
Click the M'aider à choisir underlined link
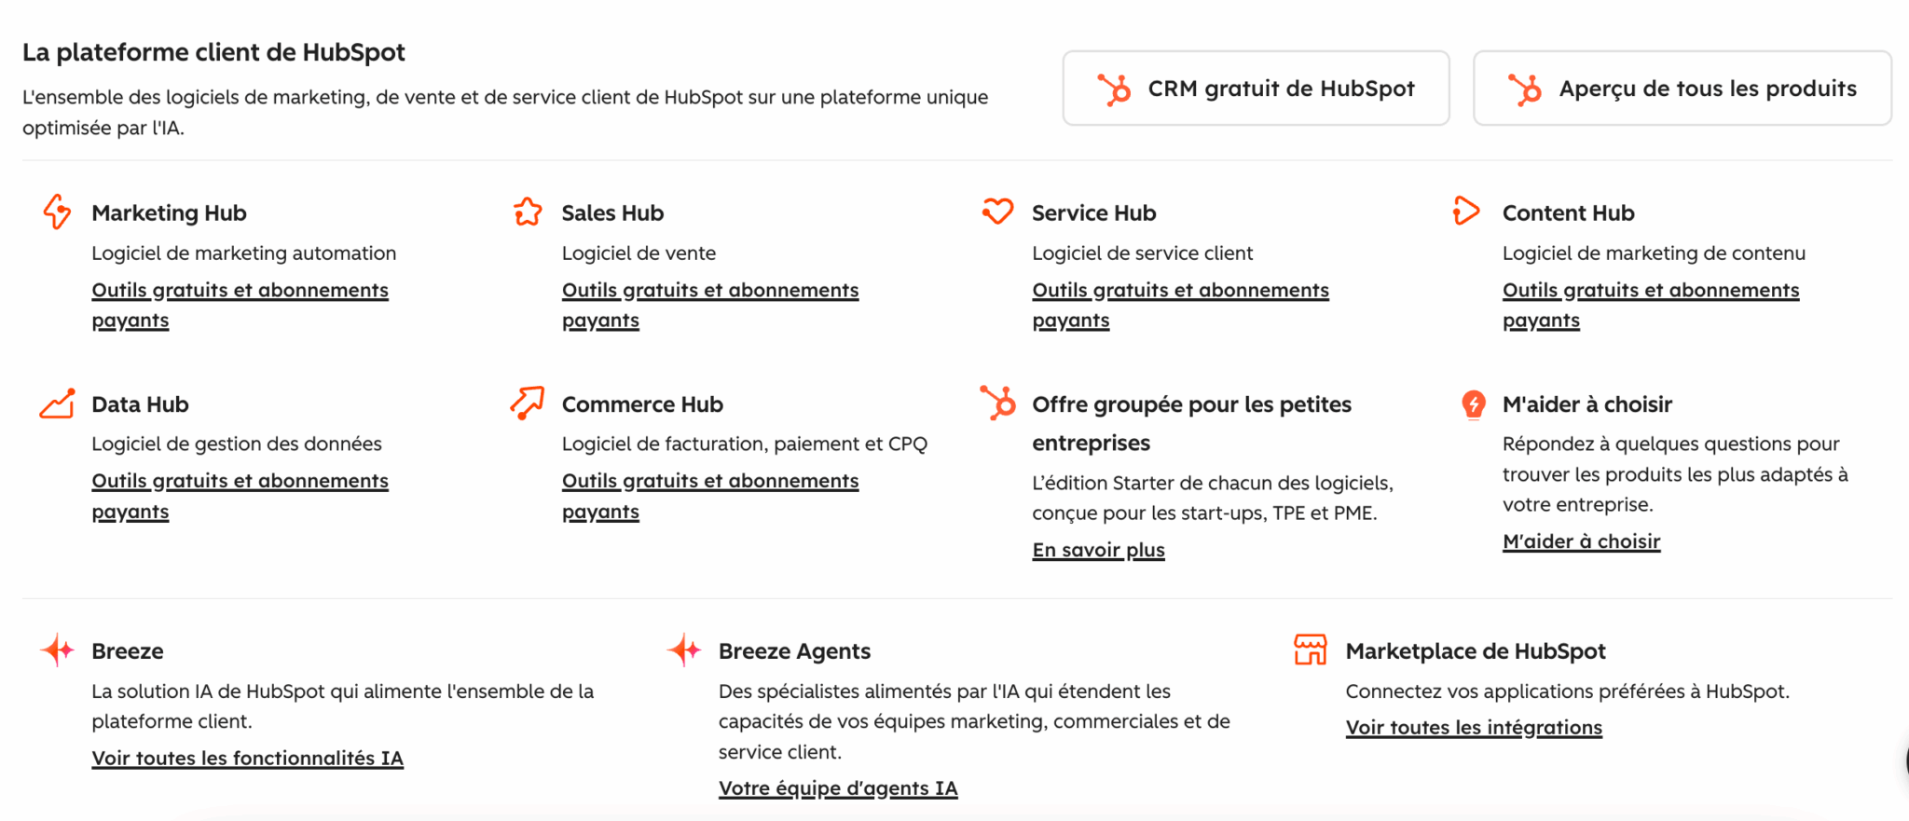tap(1581, 541)
